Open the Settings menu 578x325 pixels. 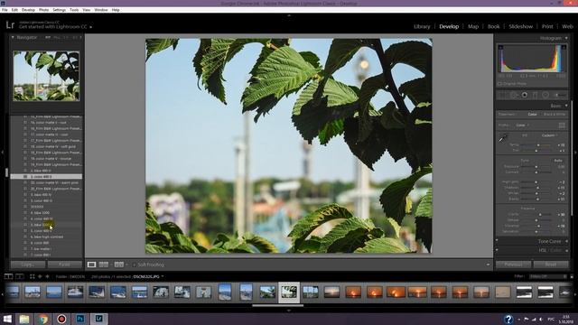[x=59, y=10]
